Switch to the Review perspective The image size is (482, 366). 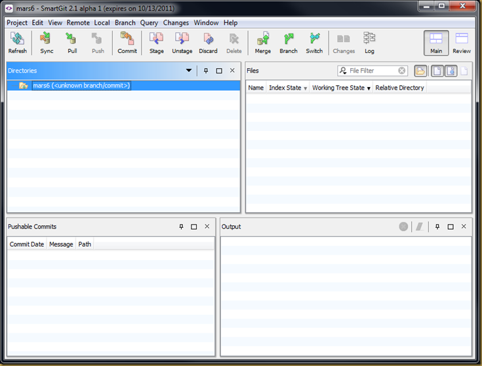(462, 43)
